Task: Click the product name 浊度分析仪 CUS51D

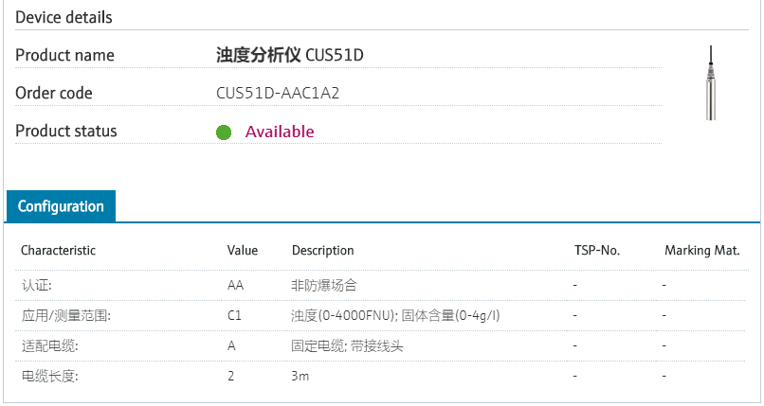Action: tap(290, 55)
